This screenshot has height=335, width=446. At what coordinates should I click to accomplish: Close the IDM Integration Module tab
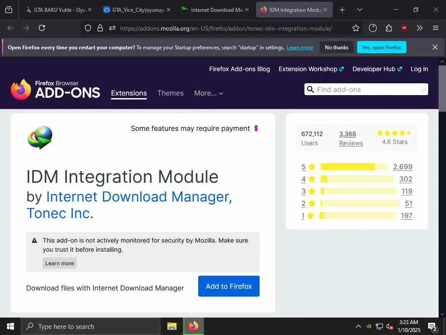[x=325, y=10]
